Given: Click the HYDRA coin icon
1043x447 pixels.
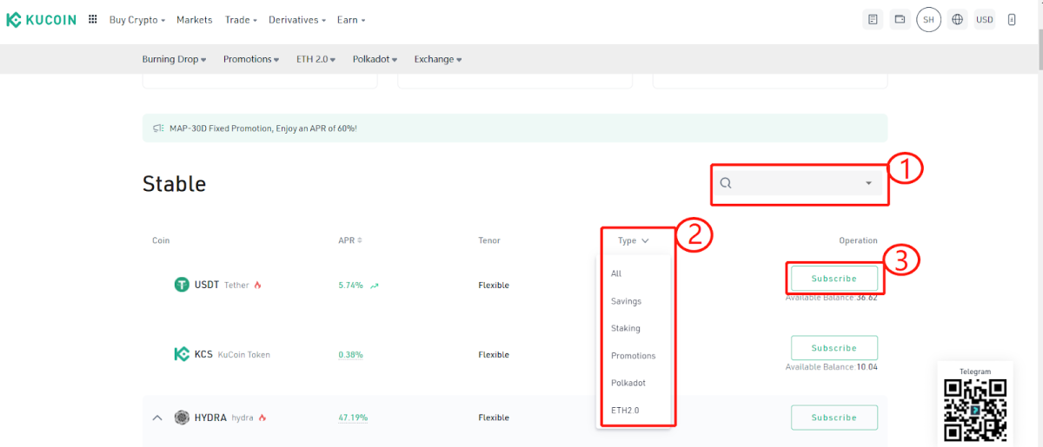Looking at the screenshot, I should 182,417.
